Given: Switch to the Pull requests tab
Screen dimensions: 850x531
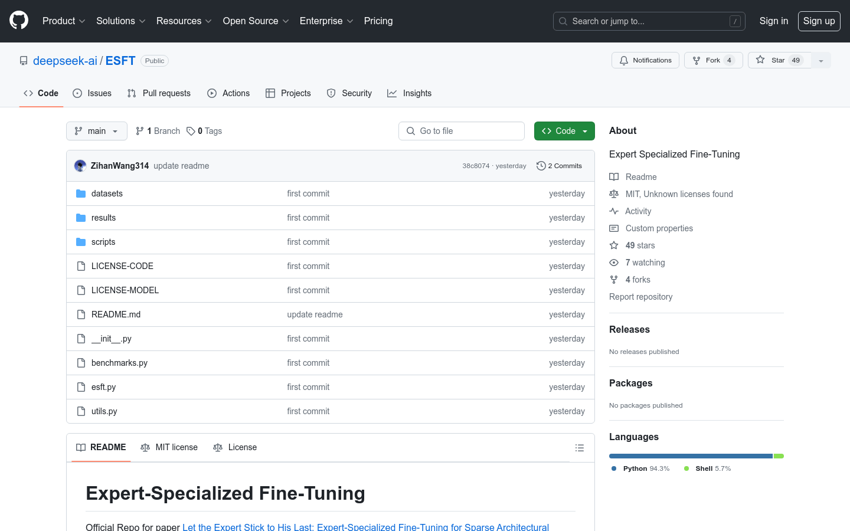Looking at the screenshot, I should click(159, 93).
